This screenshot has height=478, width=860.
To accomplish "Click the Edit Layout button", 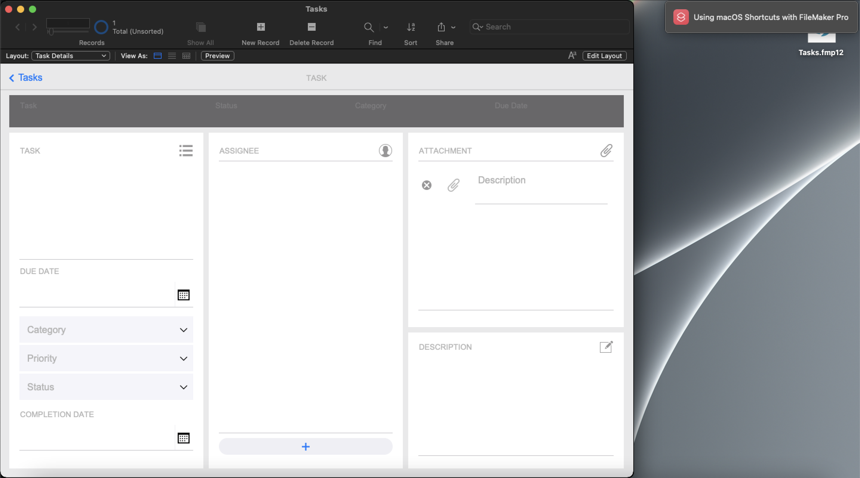I will click(604, 56).
